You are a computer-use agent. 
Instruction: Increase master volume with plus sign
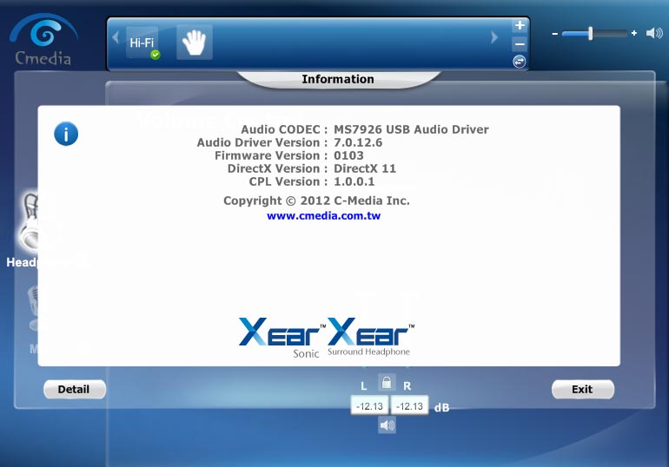[634, 33]
